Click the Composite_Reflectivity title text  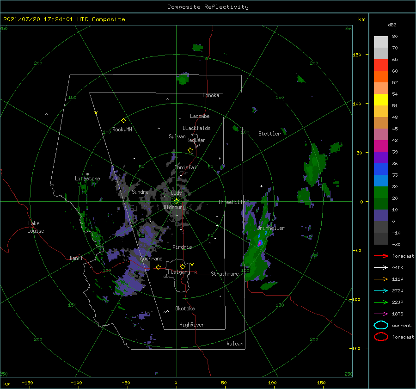(x=208, y=7)
